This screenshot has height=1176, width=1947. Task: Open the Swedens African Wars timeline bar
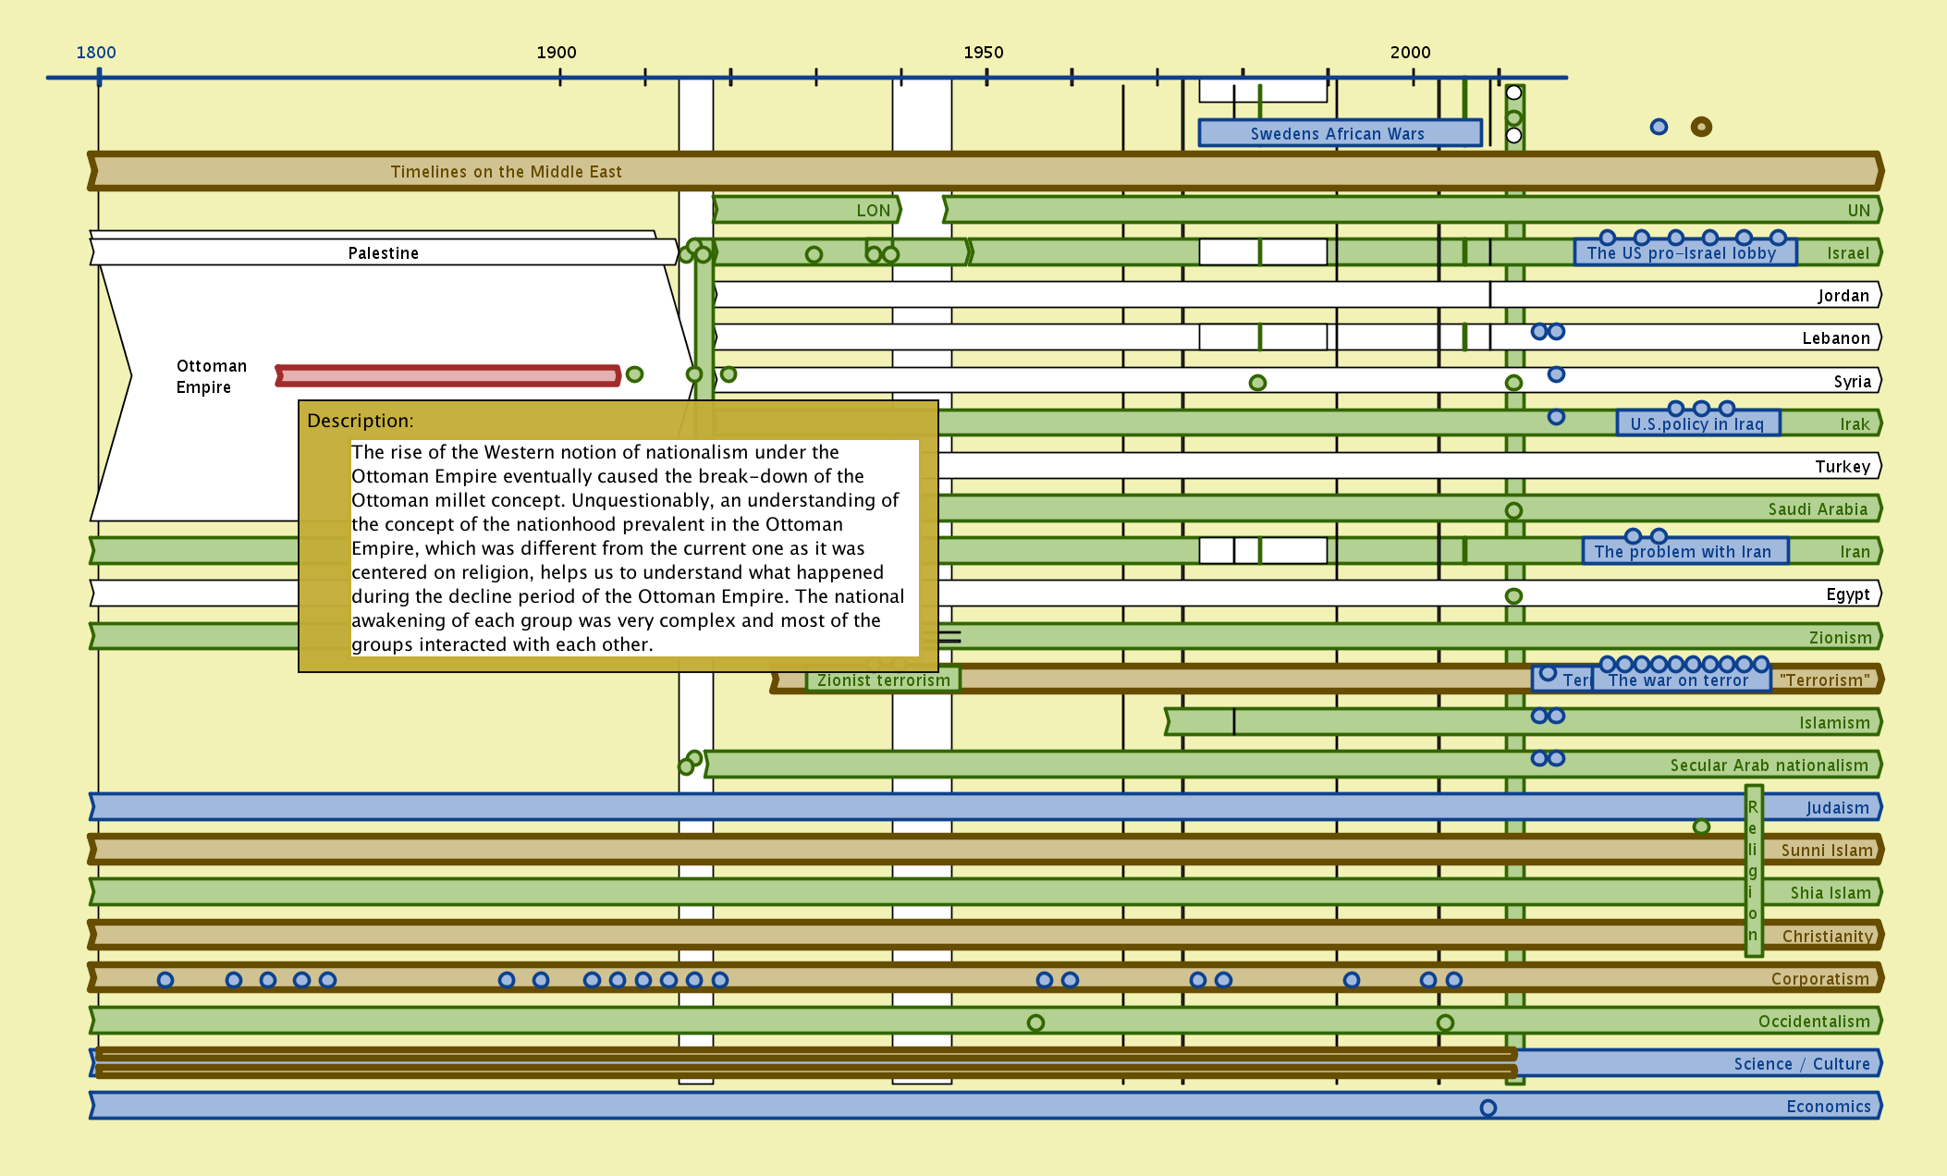[x=1339, y=133]
